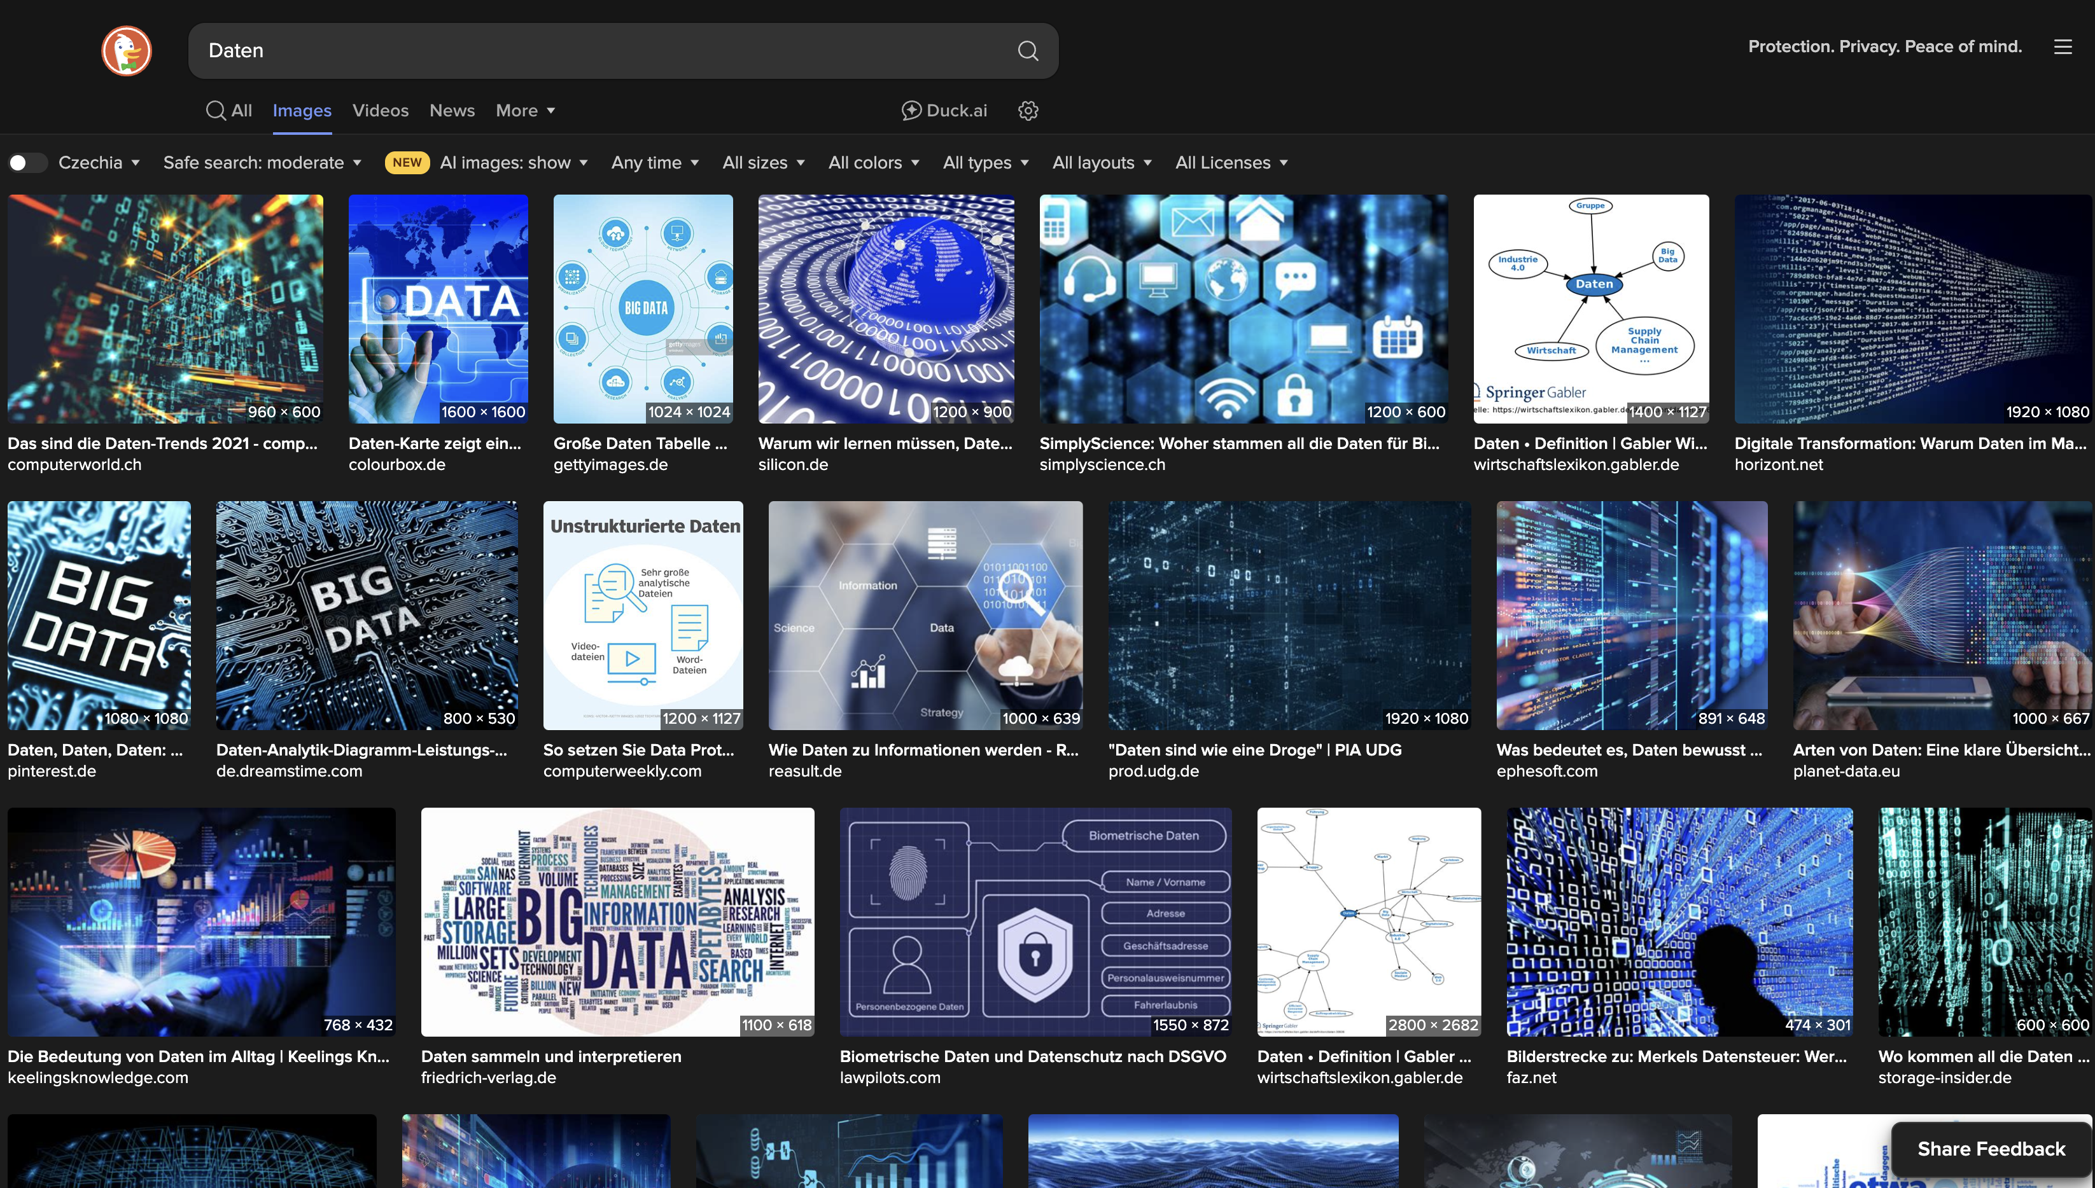The image size is (2095, 1188).
Task: Open Duck.ai chat icon
Action: click(x=911, y=110)
